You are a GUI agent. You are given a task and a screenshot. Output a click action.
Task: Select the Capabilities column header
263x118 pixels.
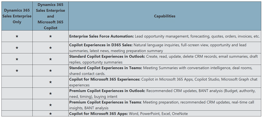pos(165,16)
